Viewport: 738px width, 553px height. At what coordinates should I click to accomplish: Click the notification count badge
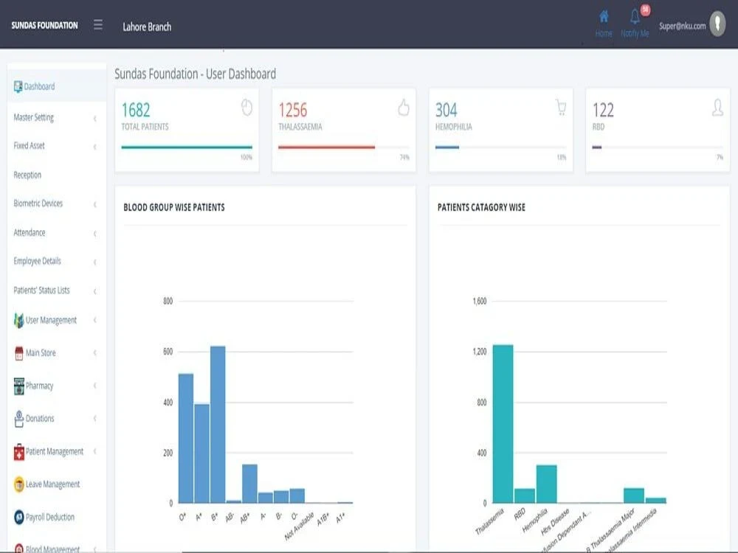point(645,10)
